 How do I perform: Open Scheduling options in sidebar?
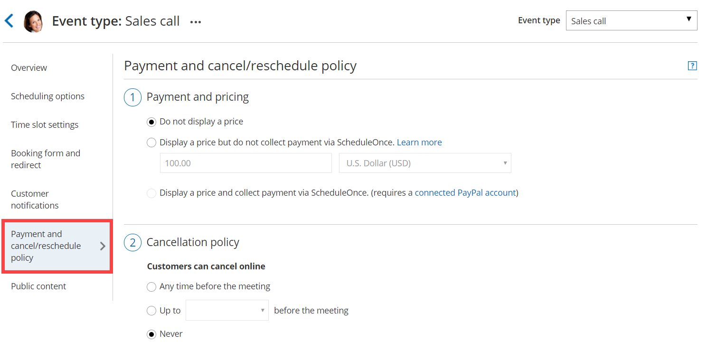[x=47, y=96]
